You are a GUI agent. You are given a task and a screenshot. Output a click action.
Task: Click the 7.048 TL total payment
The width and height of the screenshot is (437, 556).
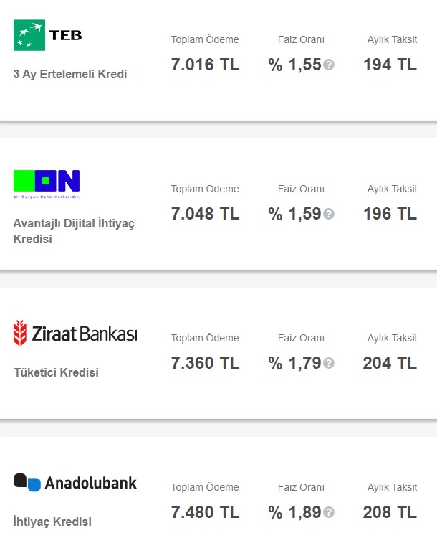[x=206, y=215]
